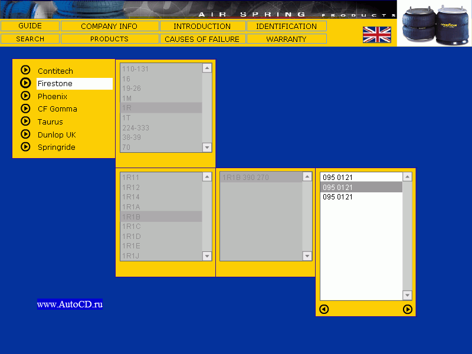Open the IDENTIFICATION section
Viewport: 472px width, 354px height.
click(287, 26)
